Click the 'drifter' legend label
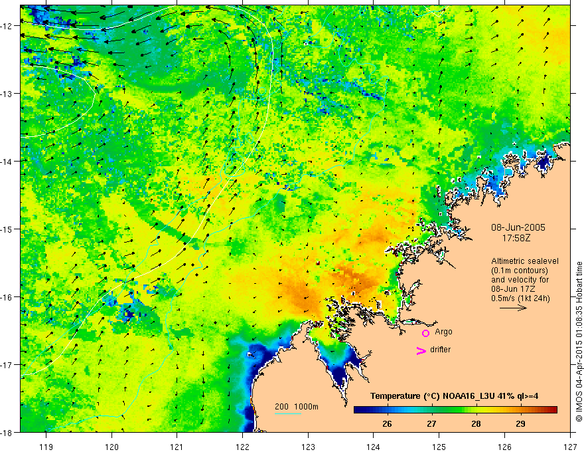584x452 pixels. coord(440,350)
